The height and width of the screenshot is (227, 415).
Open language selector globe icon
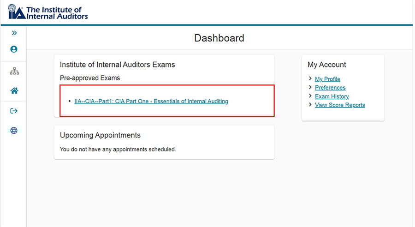point(14,130)
